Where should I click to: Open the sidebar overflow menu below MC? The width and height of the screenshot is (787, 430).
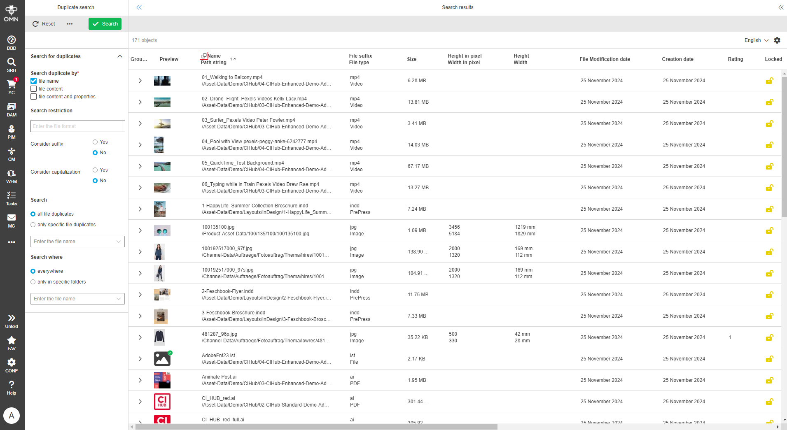(11, 242)
